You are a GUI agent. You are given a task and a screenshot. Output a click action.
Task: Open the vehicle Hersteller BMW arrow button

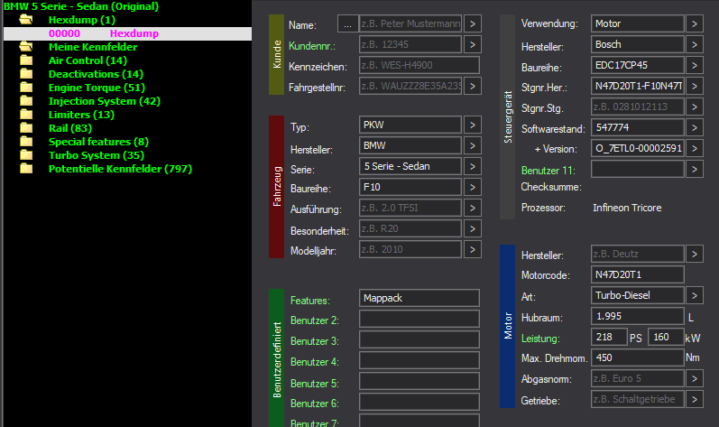[x=473, y=145]
